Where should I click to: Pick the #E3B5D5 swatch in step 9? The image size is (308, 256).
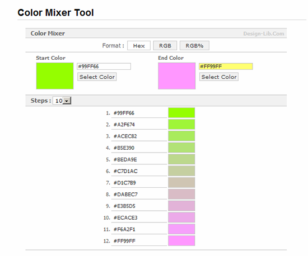181,206
